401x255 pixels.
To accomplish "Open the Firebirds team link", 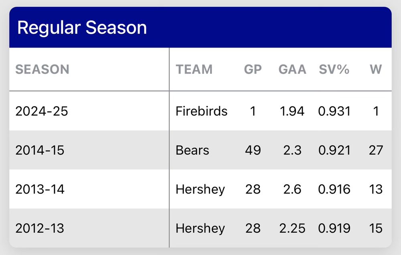I will click(202, 111).
